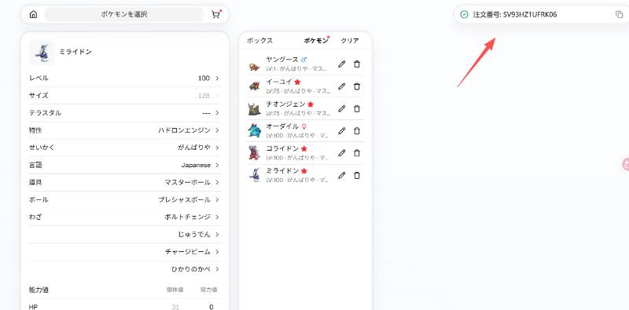Edit the チオンジェン entry with pencil

pos(342,108)
